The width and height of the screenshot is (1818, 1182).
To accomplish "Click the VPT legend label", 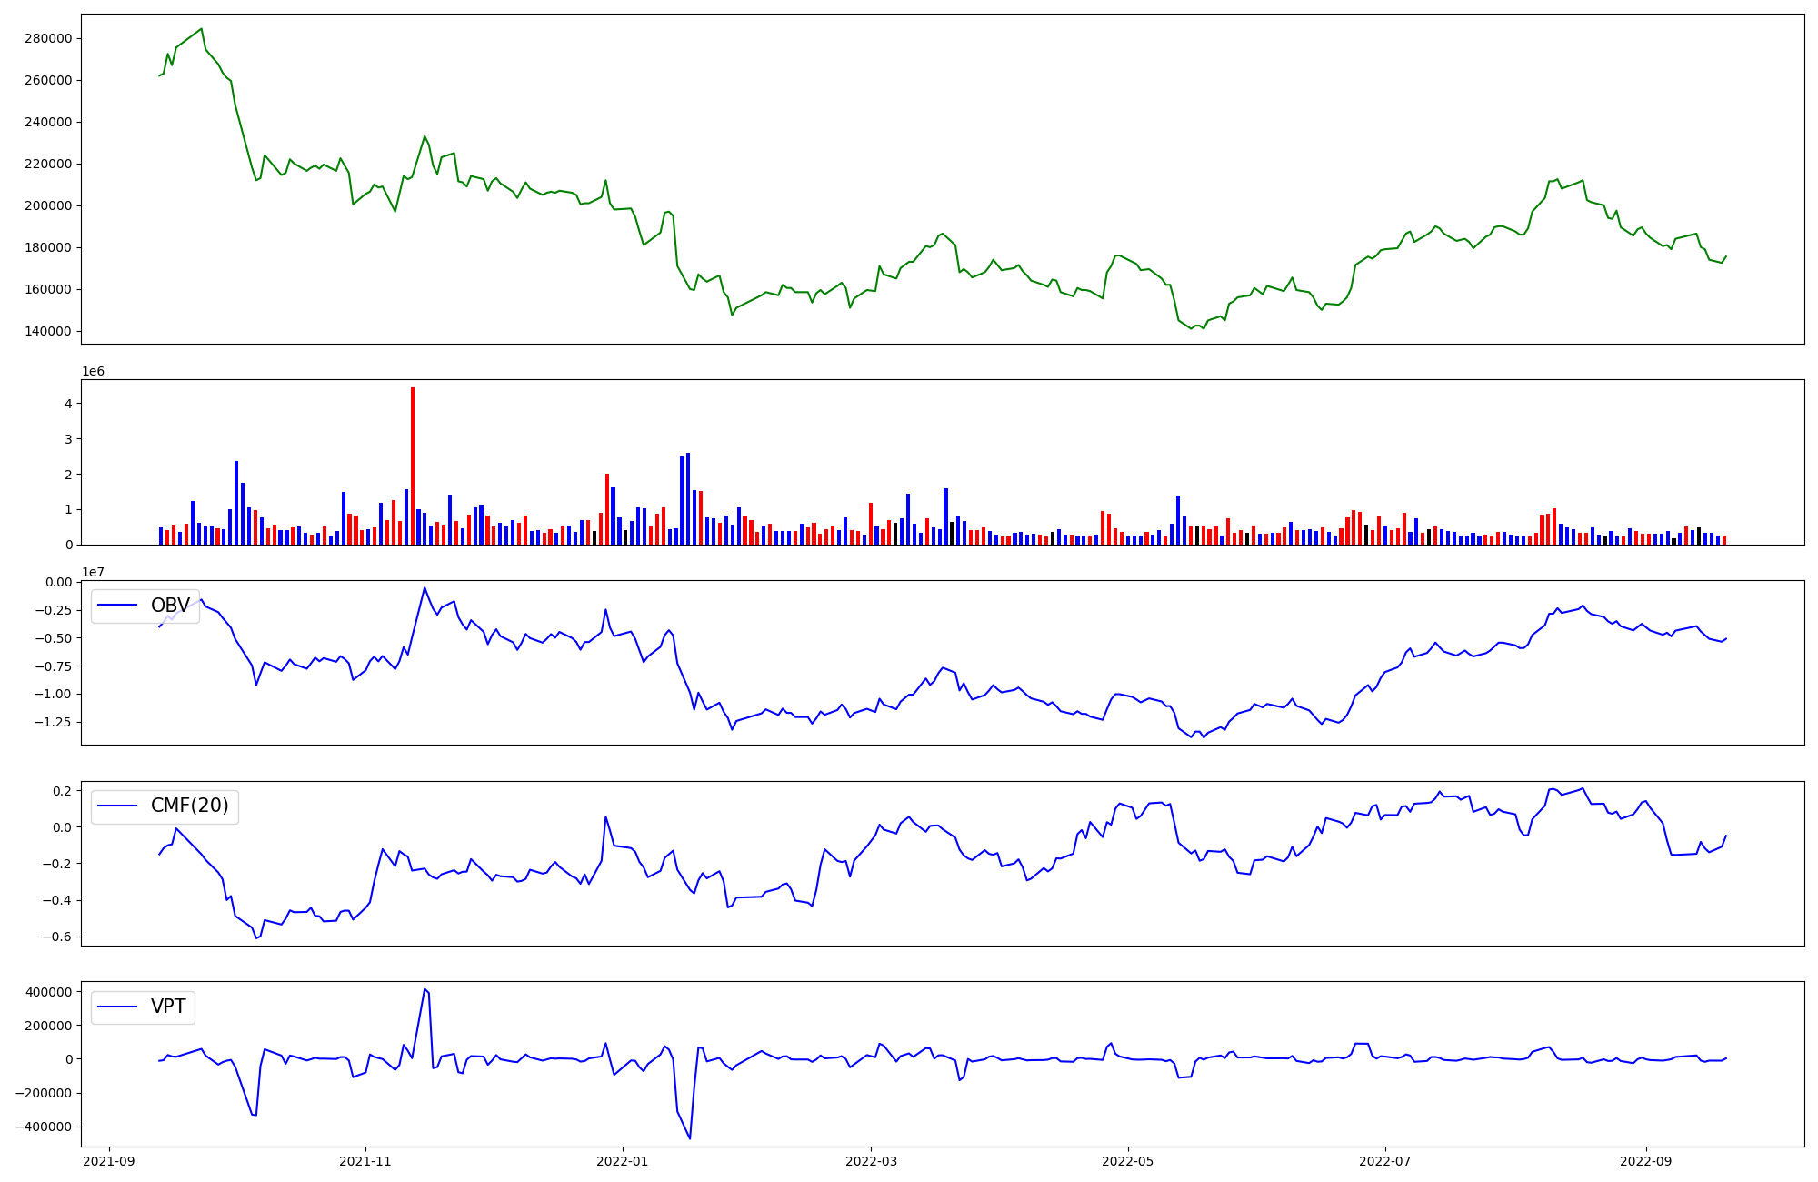I will pos(168,1007).
